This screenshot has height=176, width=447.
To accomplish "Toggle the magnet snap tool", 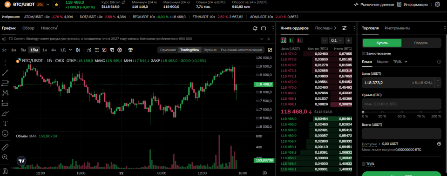I will click(x=5, y=170).
